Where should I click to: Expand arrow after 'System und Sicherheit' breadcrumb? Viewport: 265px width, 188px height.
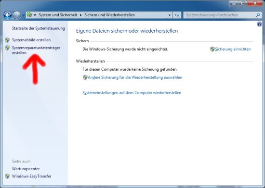click(81, 15)
